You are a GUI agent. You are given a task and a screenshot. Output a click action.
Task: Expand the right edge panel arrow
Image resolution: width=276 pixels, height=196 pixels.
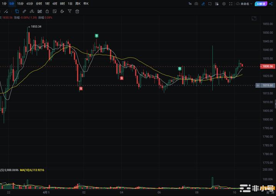(274, 104)
